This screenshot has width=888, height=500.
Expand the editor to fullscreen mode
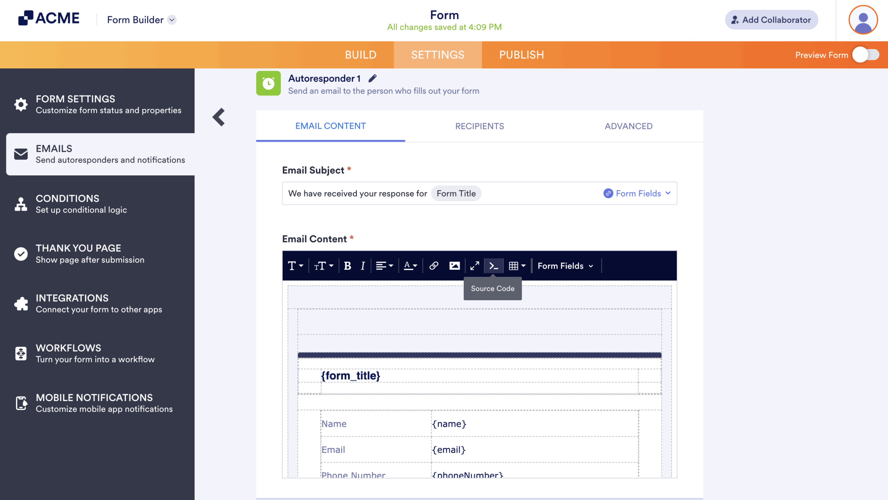(475, 266)
